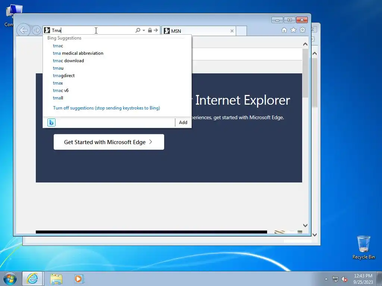Open the Tools gear menu

coord(303,30)
